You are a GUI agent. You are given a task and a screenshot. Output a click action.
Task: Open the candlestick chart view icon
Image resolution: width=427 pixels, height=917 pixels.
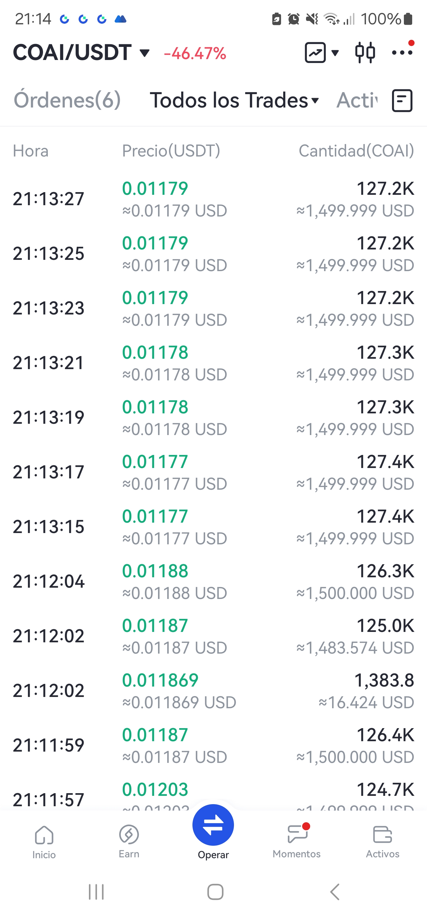click(365, 53)
